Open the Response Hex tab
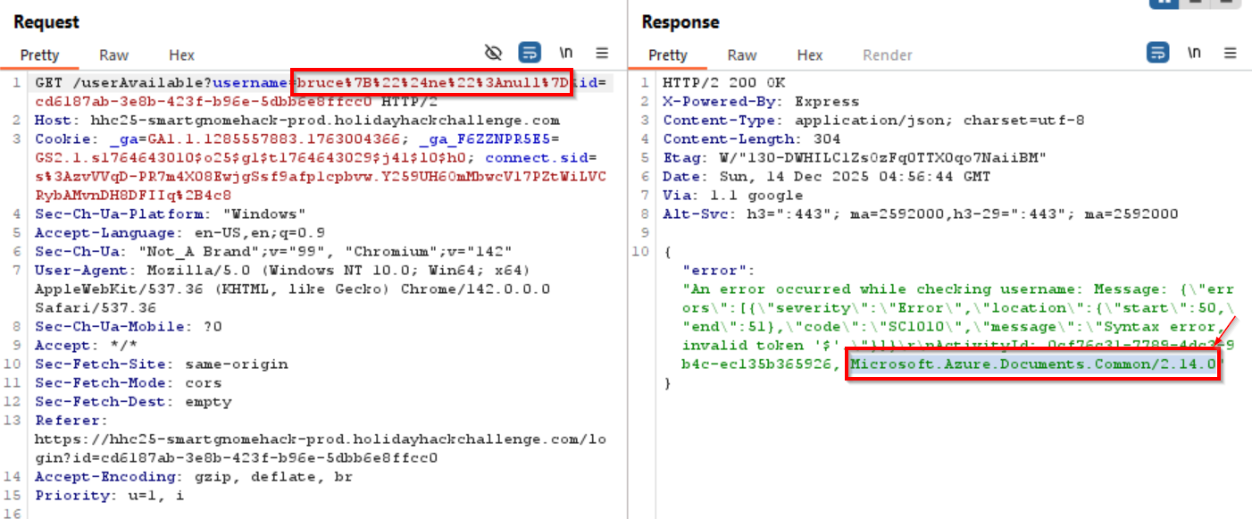The height and width of the screenshot is (519, 1252). tap(810, 55)
